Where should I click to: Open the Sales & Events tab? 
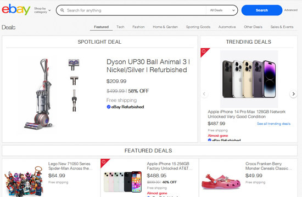282,27
